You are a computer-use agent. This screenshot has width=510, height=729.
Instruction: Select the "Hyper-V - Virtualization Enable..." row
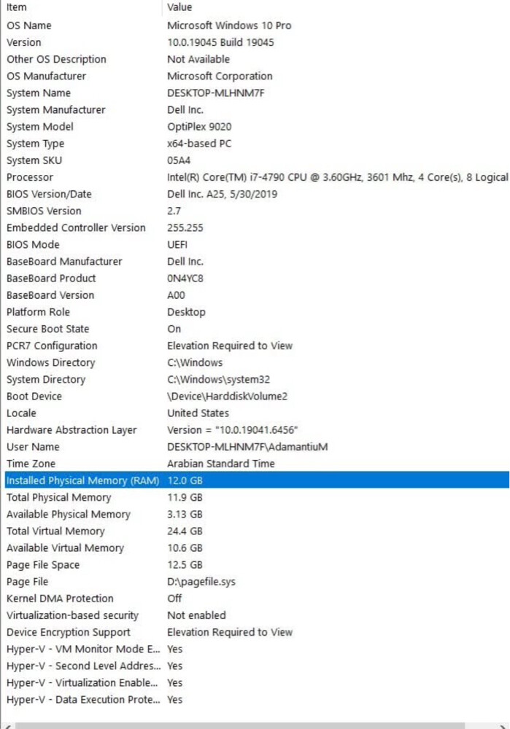point(257,682)
